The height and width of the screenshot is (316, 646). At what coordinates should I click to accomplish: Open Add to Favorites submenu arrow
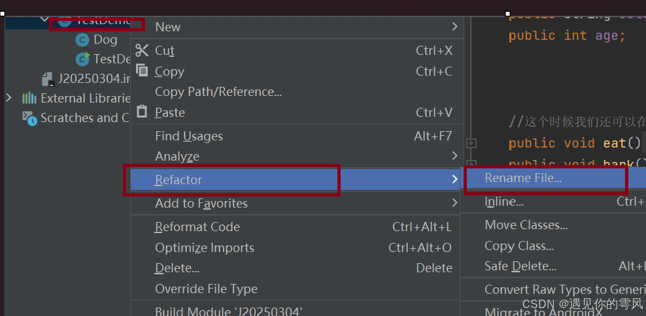[x=454, y=203]
